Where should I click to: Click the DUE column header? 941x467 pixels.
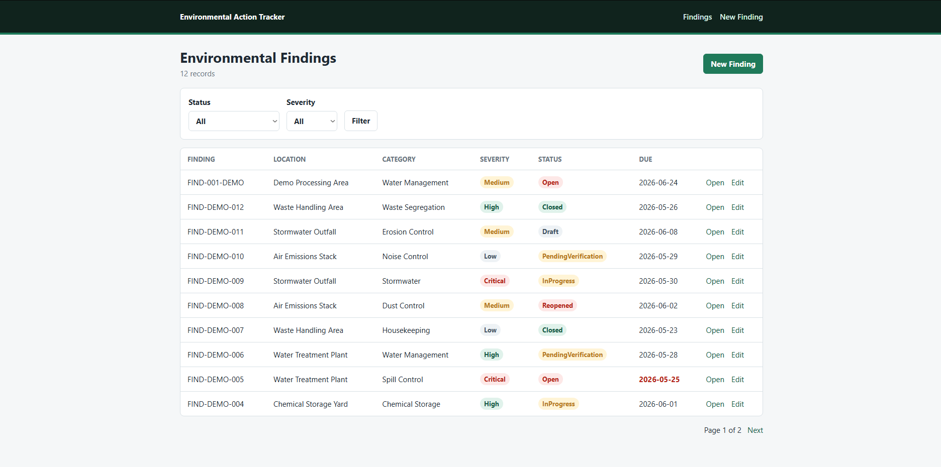click(645, 159)
